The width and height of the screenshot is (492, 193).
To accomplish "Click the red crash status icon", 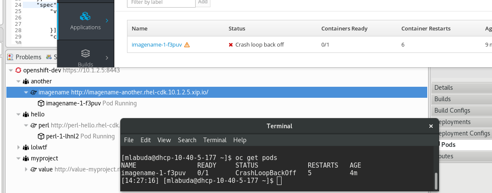I will pos(231,44).
